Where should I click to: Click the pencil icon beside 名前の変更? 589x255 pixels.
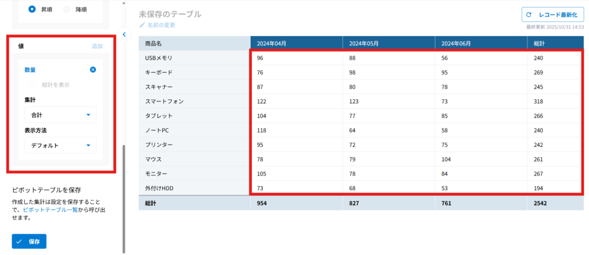tap(143, 25)
